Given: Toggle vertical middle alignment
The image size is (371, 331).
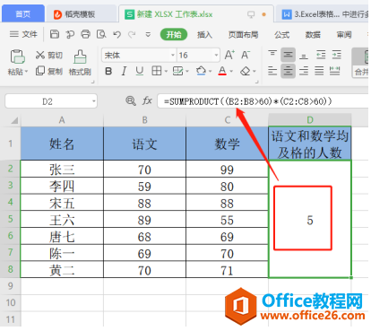Looking at the screenshot, I should pos(288,55).
